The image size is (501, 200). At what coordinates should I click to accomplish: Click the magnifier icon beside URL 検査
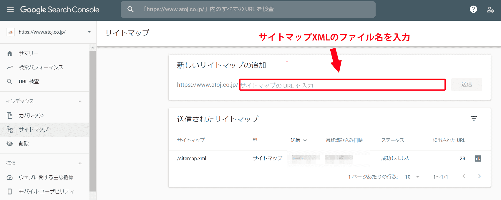(10, 81)
